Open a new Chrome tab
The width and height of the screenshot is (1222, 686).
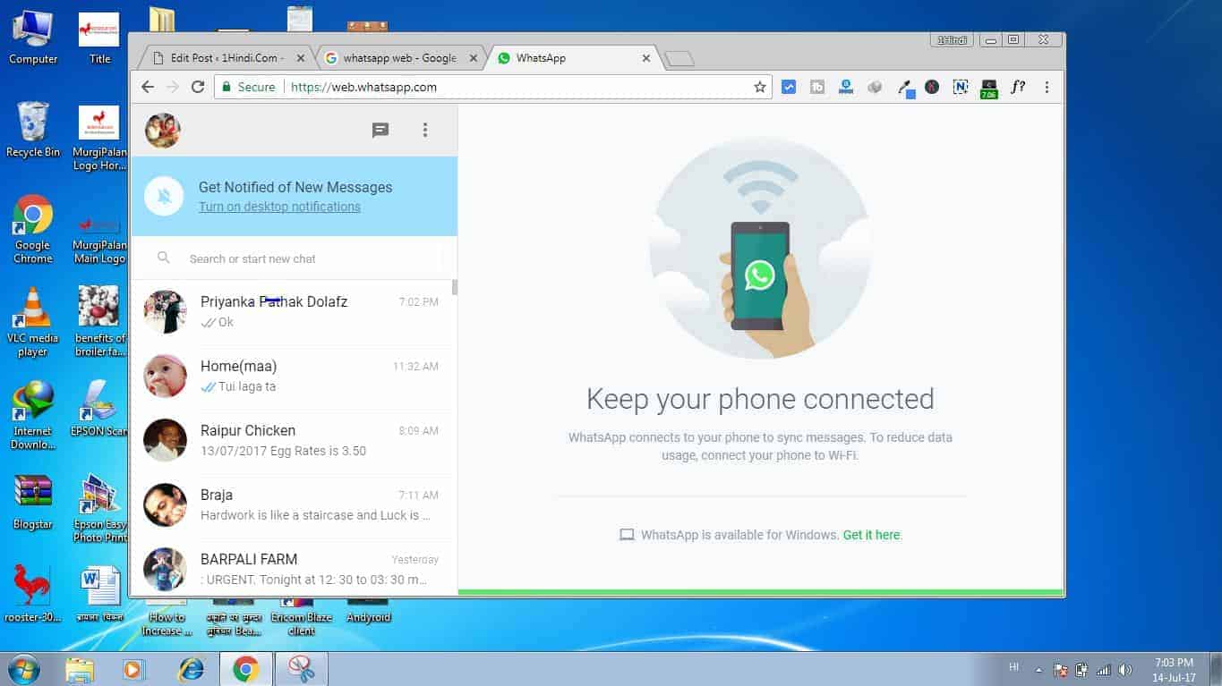pyautogui.click(x=679, y=59)
